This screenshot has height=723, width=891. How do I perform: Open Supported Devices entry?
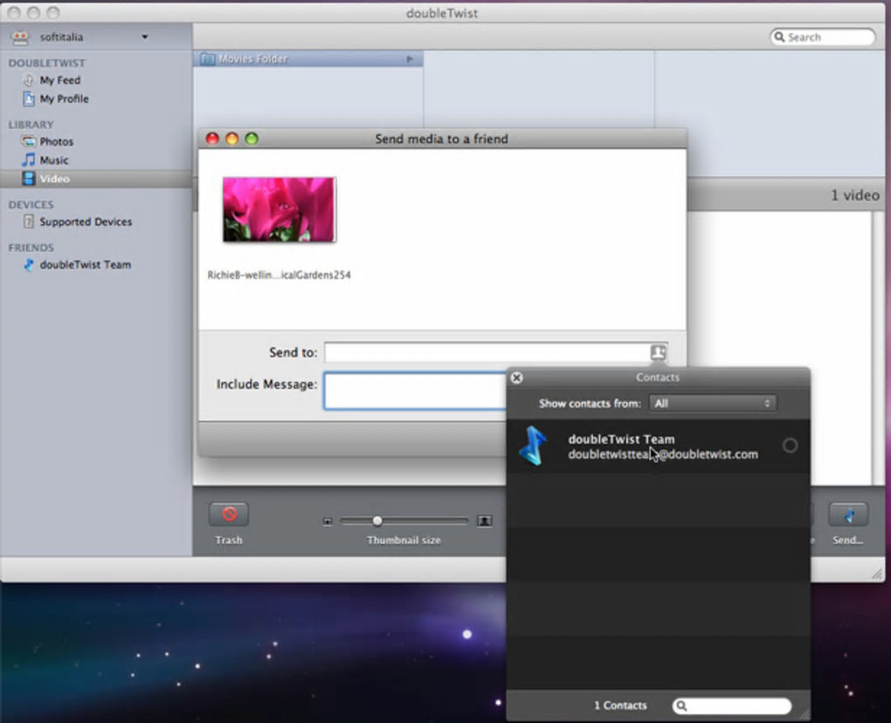pyautogui.click(x=86, y=222)
